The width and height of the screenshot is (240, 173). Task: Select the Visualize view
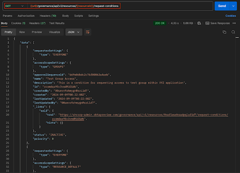[x=54, y=32]
